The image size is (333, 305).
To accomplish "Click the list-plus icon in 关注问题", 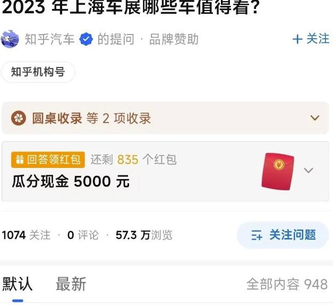I will pyautogui.click(x=257, y=235).
